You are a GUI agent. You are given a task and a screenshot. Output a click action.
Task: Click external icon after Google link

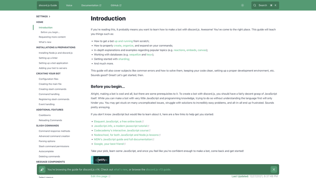point(125,144)
